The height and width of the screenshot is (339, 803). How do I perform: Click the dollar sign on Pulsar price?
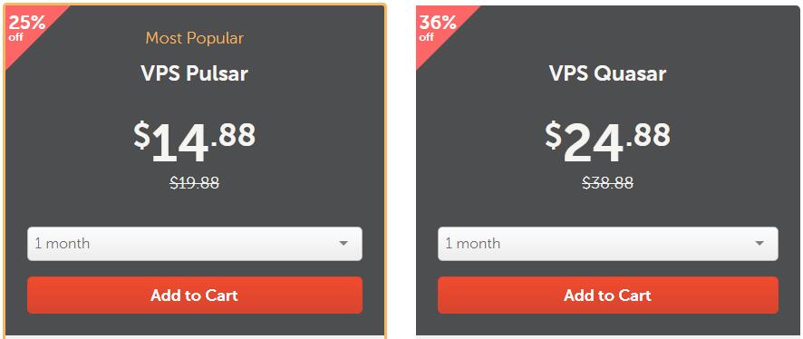click(x=142, y=135)
